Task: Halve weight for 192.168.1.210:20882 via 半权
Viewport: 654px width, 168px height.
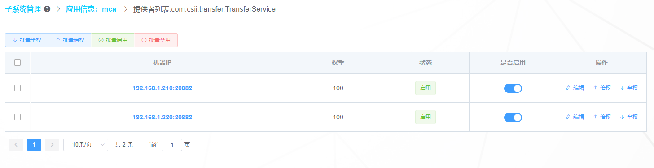Action: (x=629, y=88)
